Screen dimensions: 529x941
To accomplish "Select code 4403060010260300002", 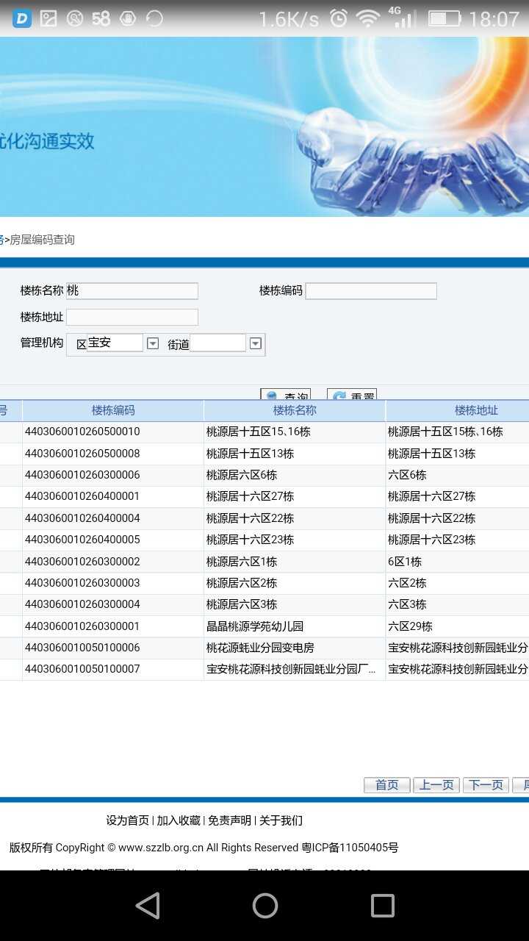I will pyautogui.click(x=82, y=562).
